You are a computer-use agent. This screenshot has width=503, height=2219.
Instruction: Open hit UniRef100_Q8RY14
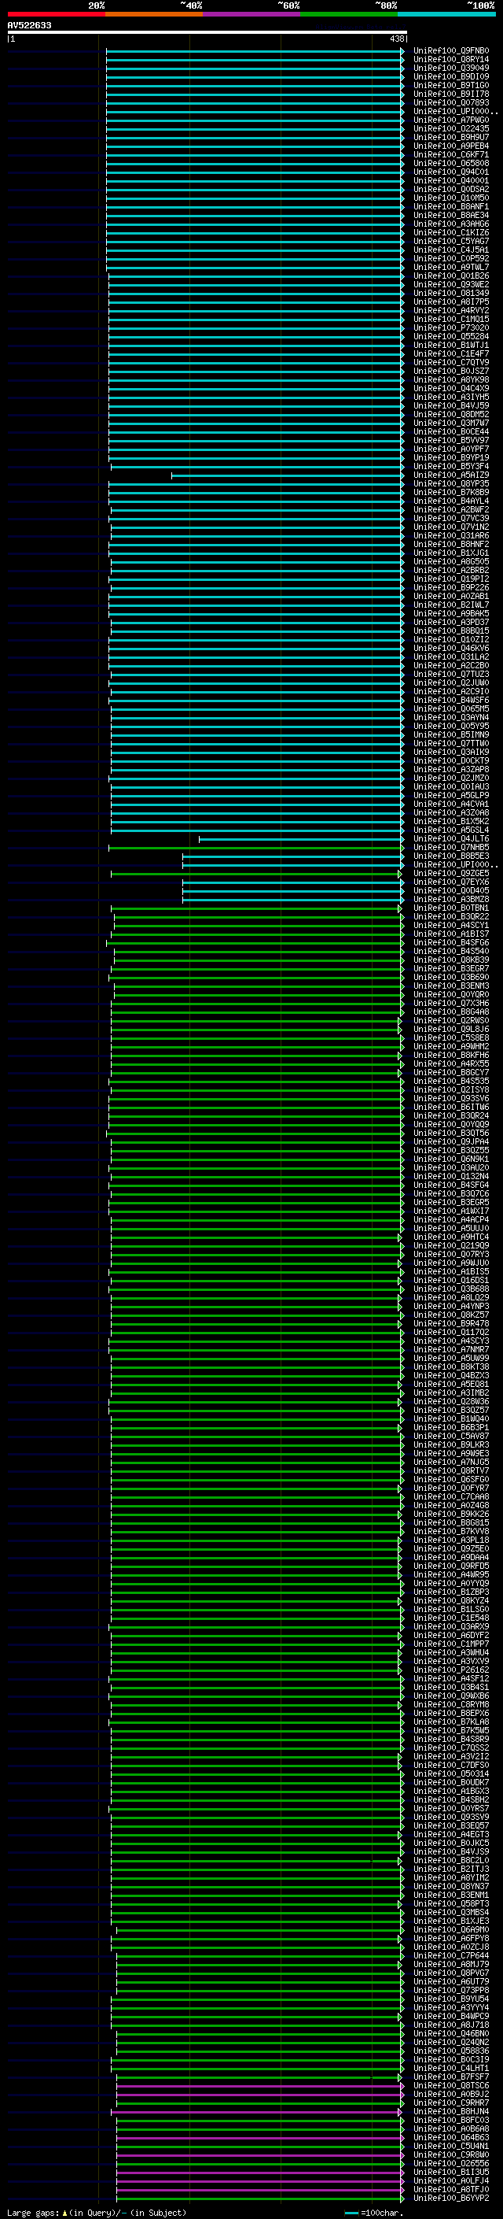pyautogui.click(x=450, y=60)
